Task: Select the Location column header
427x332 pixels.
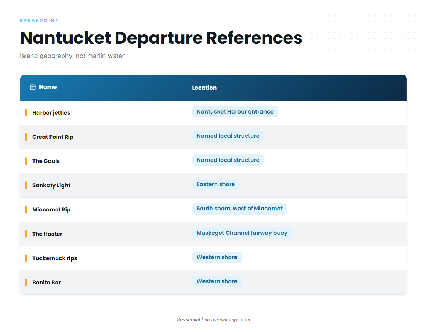Action: pos(295,88)
